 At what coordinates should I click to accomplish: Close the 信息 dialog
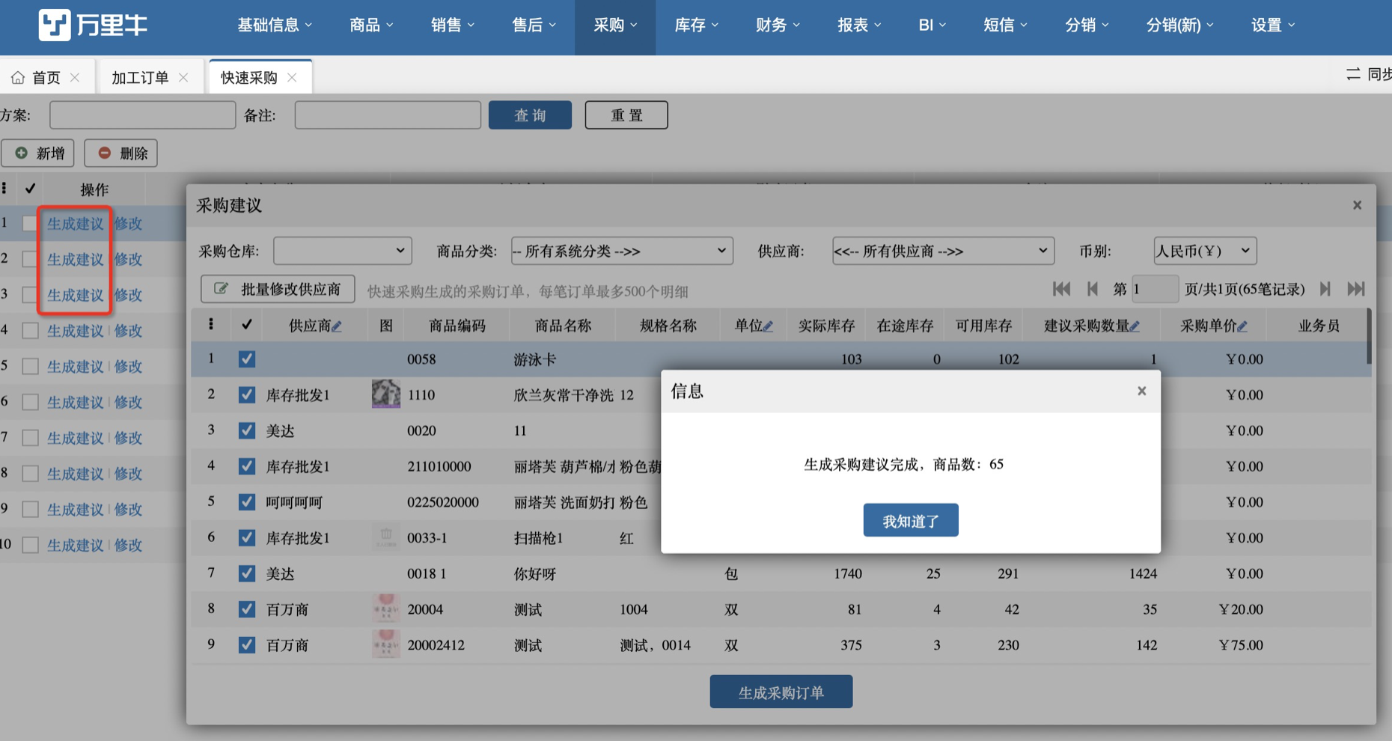click(x=1142, y=391)
